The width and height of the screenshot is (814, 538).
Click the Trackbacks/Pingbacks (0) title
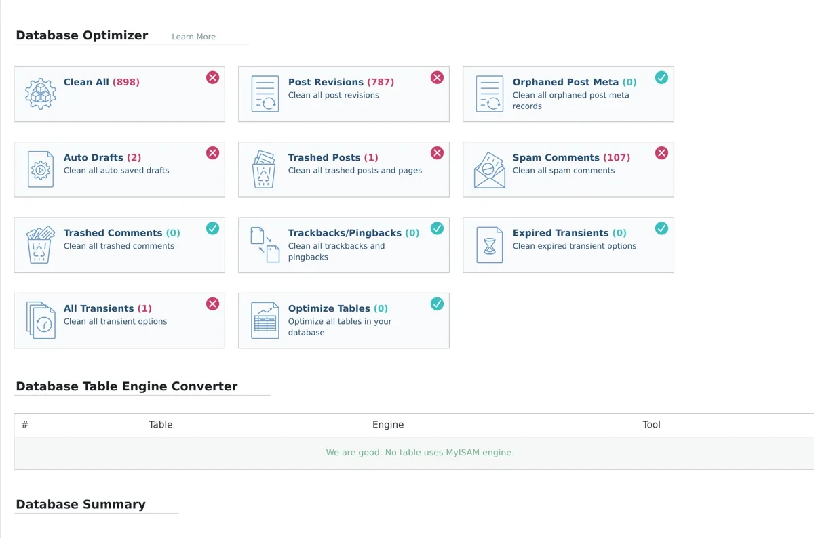tap(354, 232)
